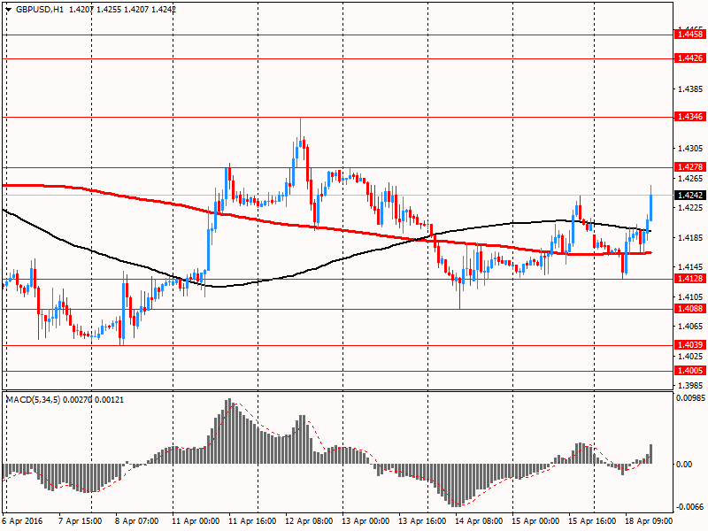Open the chart dropdown arrow beside GBPUSD
Screen dimensions: 708x531
[9, 9]
